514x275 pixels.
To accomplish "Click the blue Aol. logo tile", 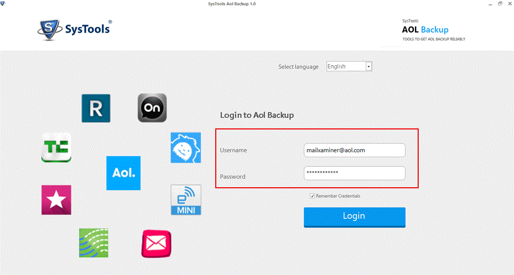I will 123,173.
